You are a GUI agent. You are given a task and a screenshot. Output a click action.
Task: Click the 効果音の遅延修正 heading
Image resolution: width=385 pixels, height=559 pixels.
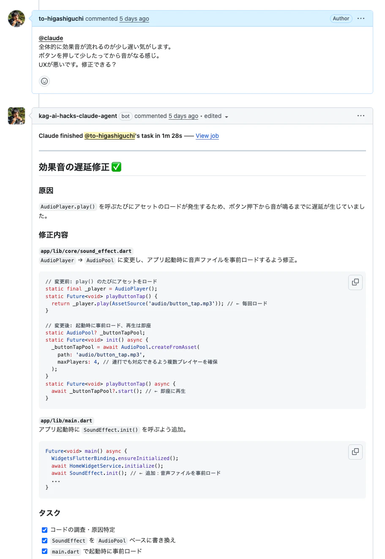tap(72, 167)
